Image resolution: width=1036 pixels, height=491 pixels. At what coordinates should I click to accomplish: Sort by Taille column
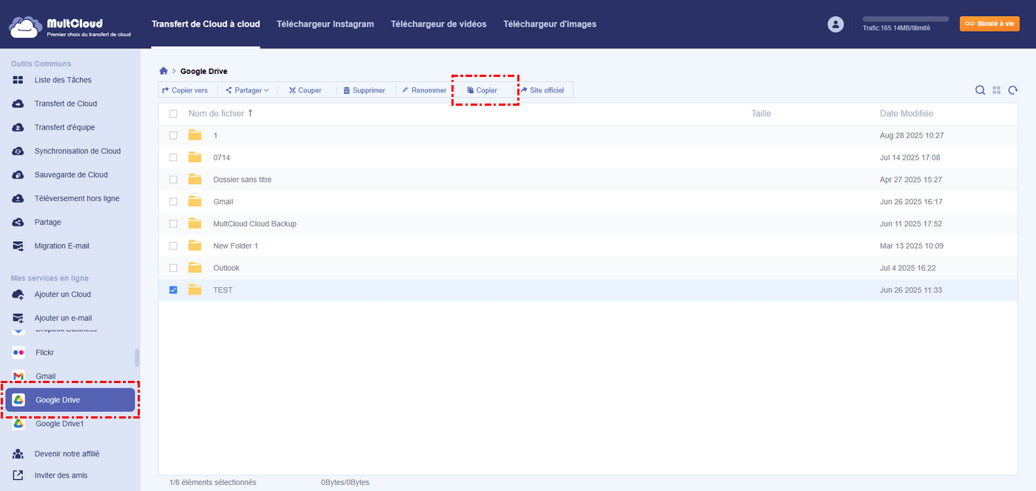(761, 113)
